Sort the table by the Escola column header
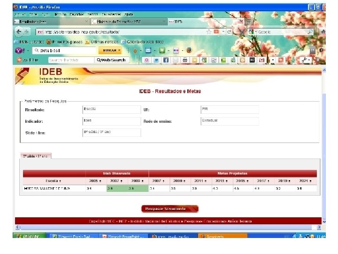 [x=53, y=181]
